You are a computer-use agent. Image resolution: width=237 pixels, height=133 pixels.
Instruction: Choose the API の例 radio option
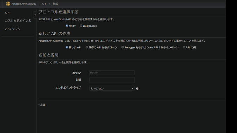coord(184,47)
